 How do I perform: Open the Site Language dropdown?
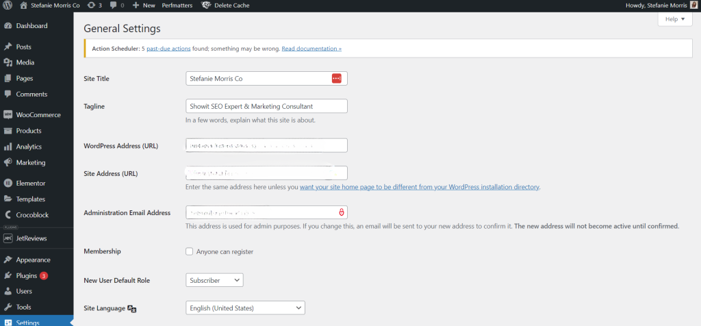[x=246, y=308]
